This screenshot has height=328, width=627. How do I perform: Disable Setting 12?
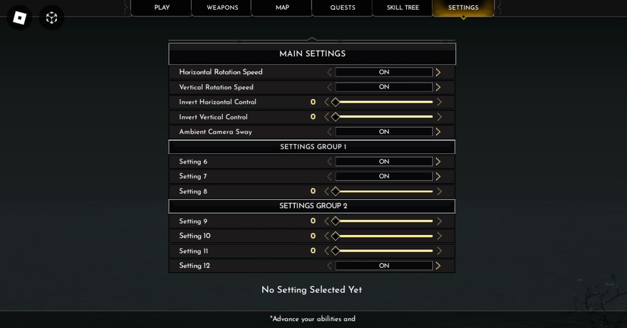(383, 265)
